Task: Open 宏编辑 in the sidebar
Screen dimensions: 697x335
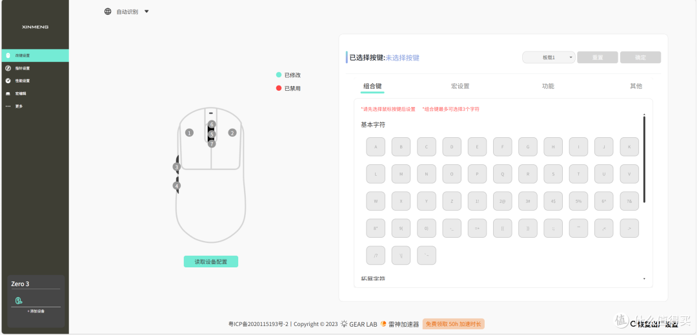Action: click(x=34, y=93)
